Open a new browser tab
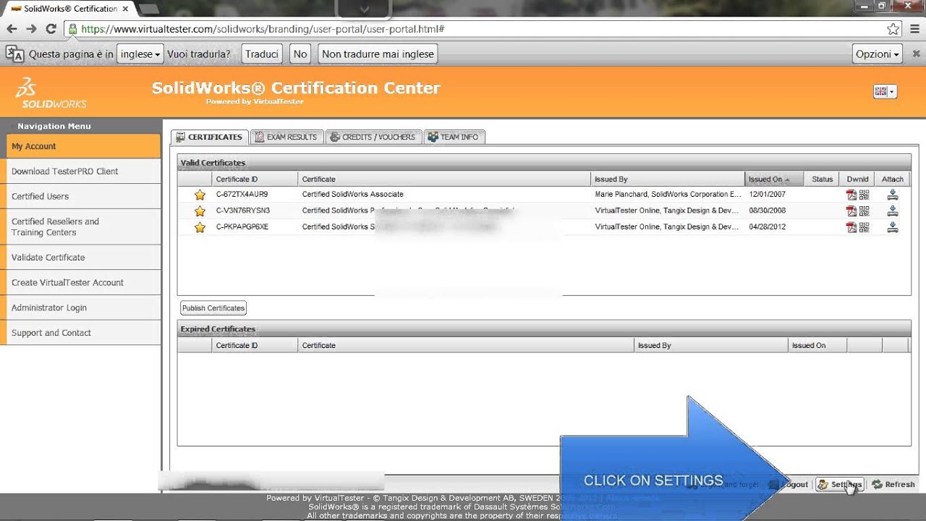The height and width of the screenshot is (521, 926). pos(148,9)
